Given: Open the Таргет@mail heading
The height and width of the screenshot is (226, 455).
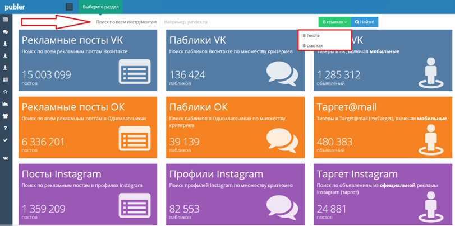Looking at the screenshot, I should click(x=347, y=107).
